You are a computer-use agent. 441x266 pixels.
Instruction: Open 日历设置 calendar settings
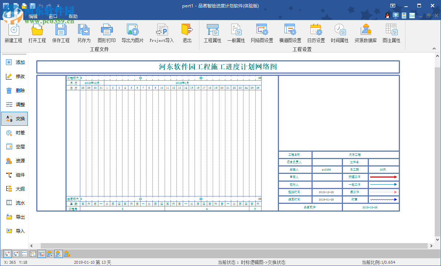click(316, 33)
